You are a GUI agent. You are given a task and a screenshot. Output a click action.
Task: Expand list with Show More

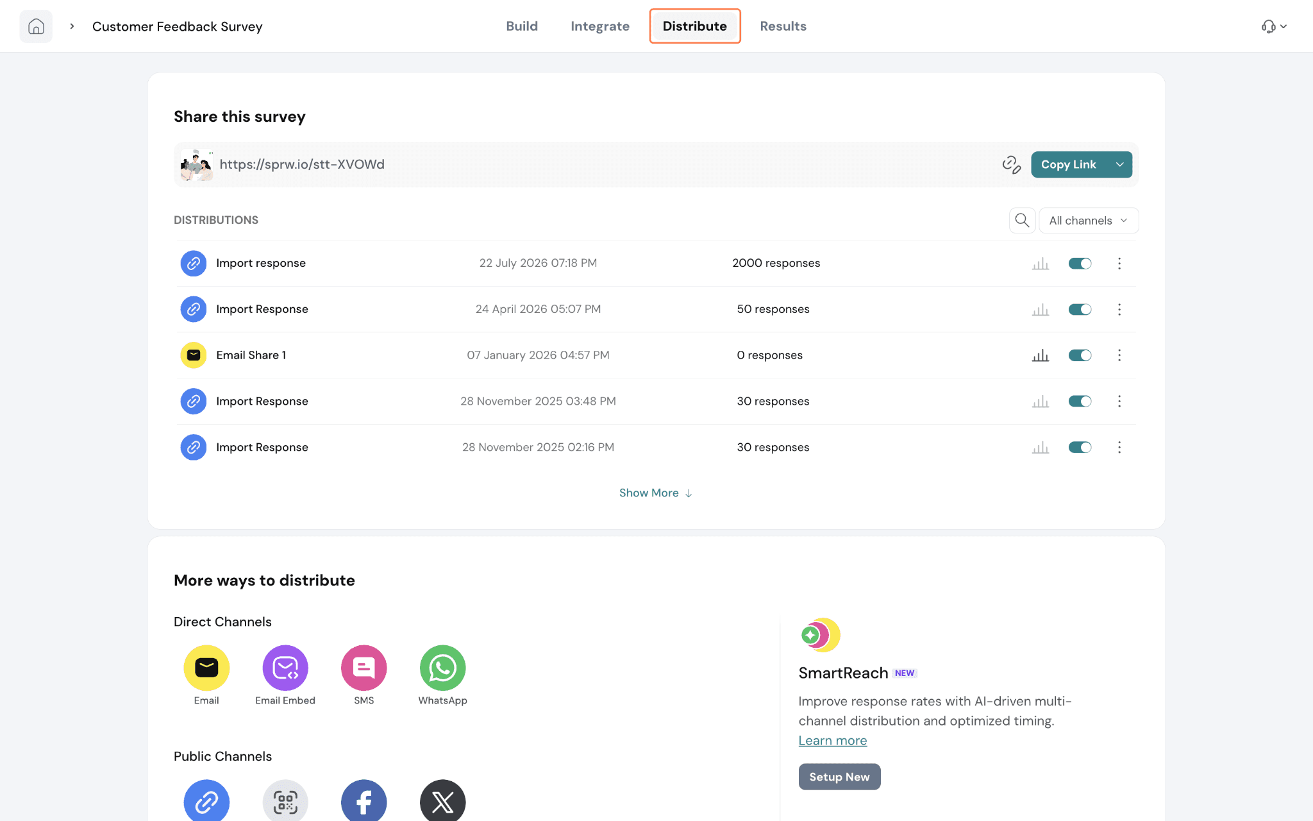655,493
